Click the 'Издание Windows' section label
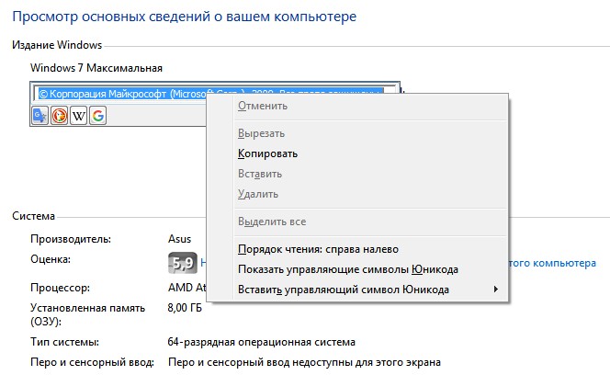Image resolution: width=610 pixels, height=375 pixels. click(x=57, y=45)
